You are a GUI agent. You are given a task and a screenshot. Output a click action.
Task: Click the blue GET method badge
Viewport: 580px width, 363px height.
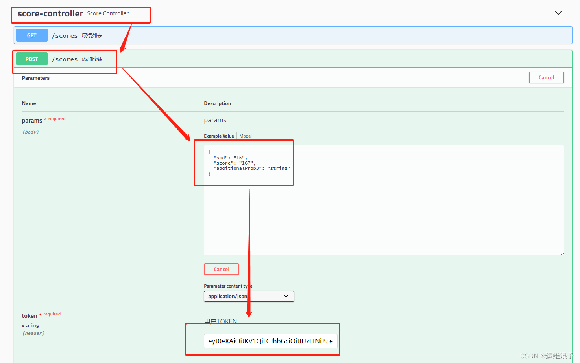(32, 35)
